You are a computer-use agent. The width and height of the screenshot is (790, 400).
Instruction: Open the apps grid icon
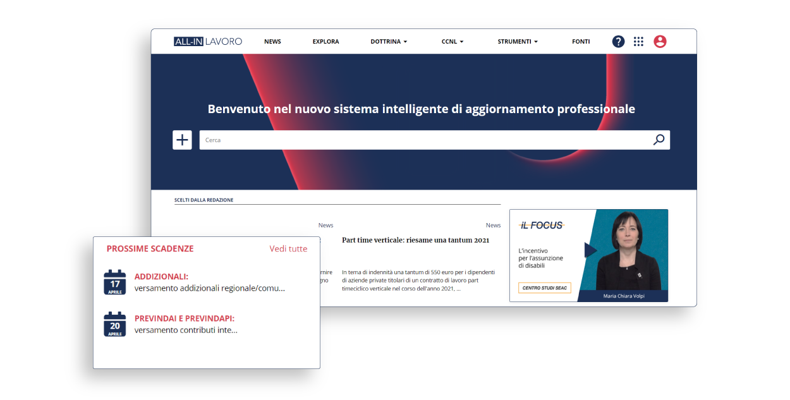pyautogui.click(x=638, y=42)
